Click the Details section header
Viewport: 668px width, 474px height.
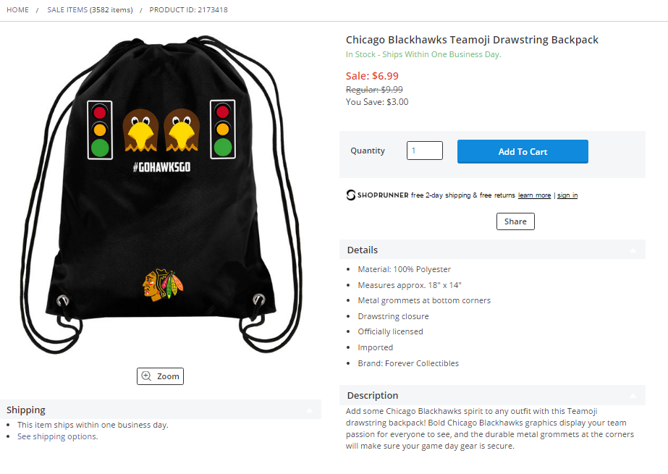click(x=492, y=250)
